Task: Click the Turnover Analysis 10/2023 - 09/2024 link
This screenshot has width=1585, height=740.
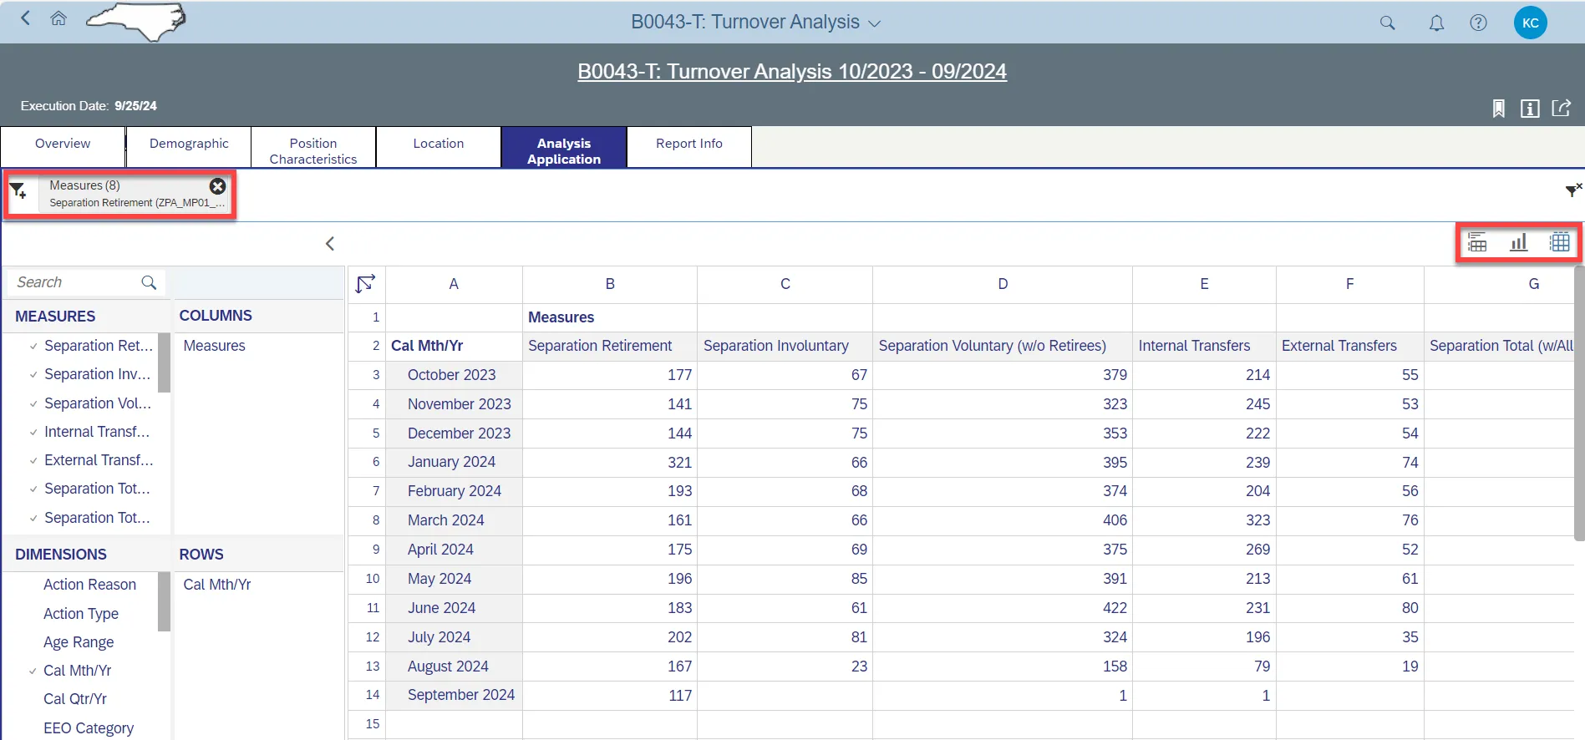Action: 791,72
